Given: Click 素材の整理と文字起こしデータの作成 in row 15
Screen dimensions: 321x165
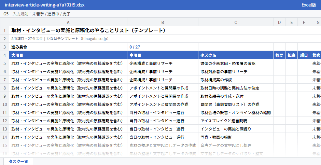Looking at the screenshot, I should (163, 145).
